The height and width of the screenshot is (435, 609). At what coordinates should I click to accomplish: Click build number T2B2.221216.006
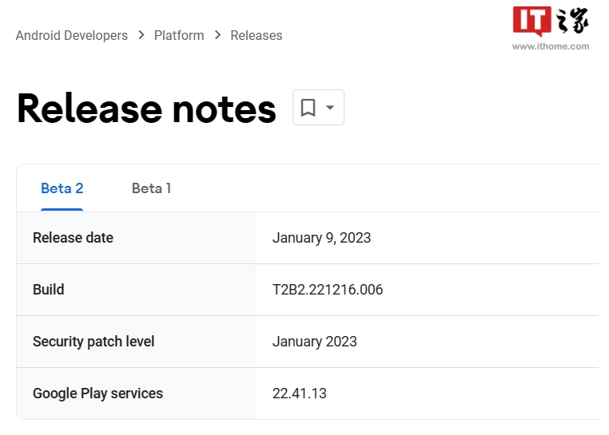point(328,290)
